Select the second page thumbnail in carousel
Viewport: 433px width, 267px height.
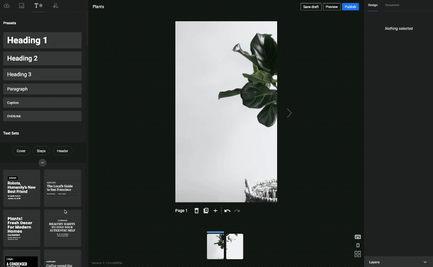pos(235,247)
